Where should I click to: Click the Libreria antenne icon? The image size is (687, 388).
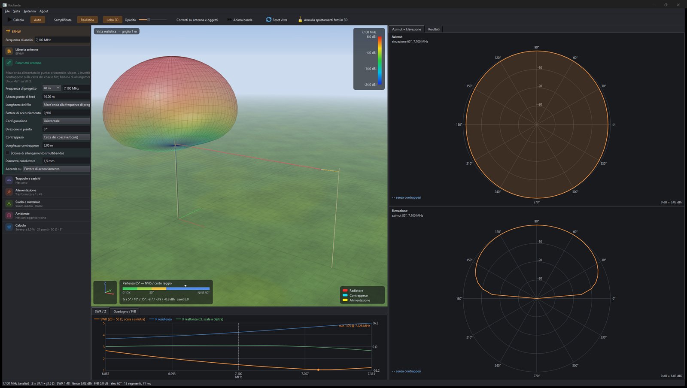[x=9, y=51]
